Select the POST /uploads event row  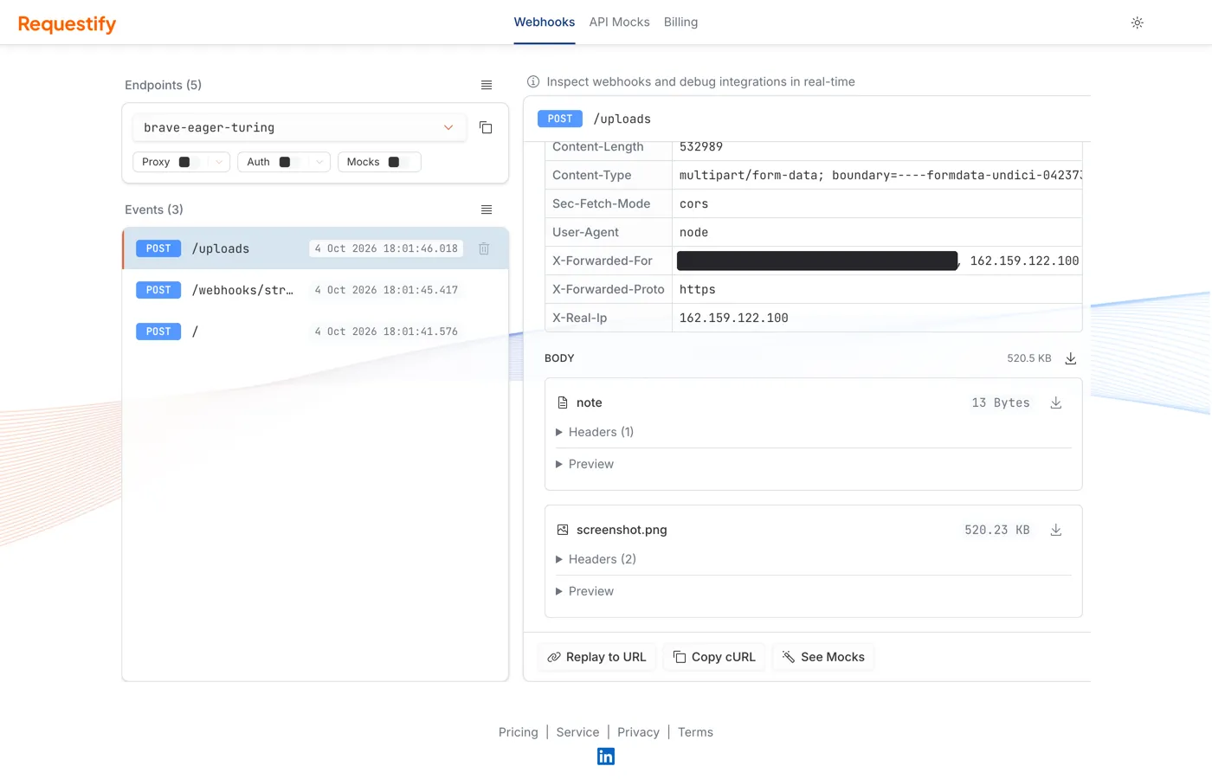pyautogui.click(x=315, y=248)
